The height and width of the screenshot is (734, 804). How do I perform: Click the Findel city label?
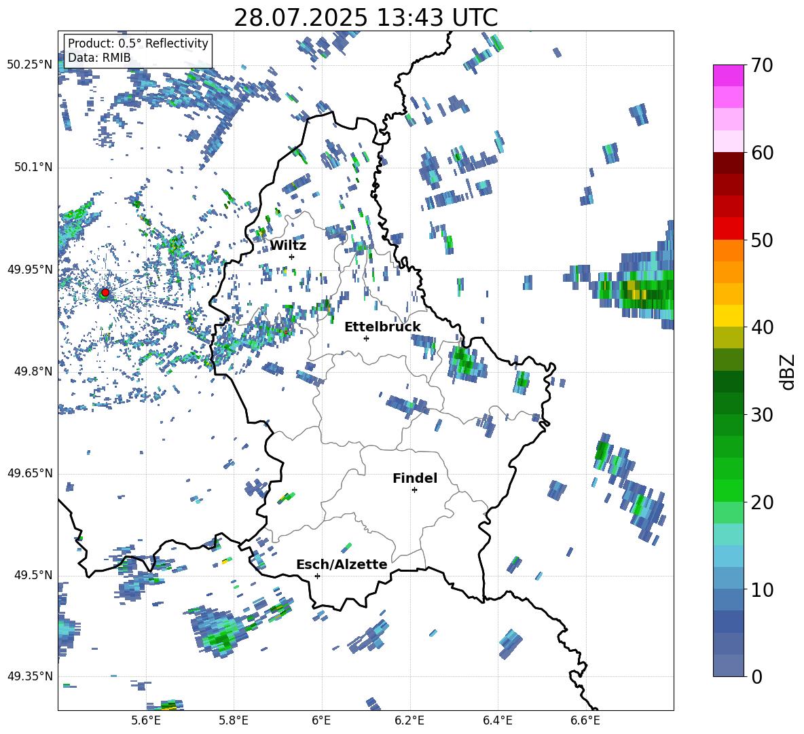coord(415,478)
